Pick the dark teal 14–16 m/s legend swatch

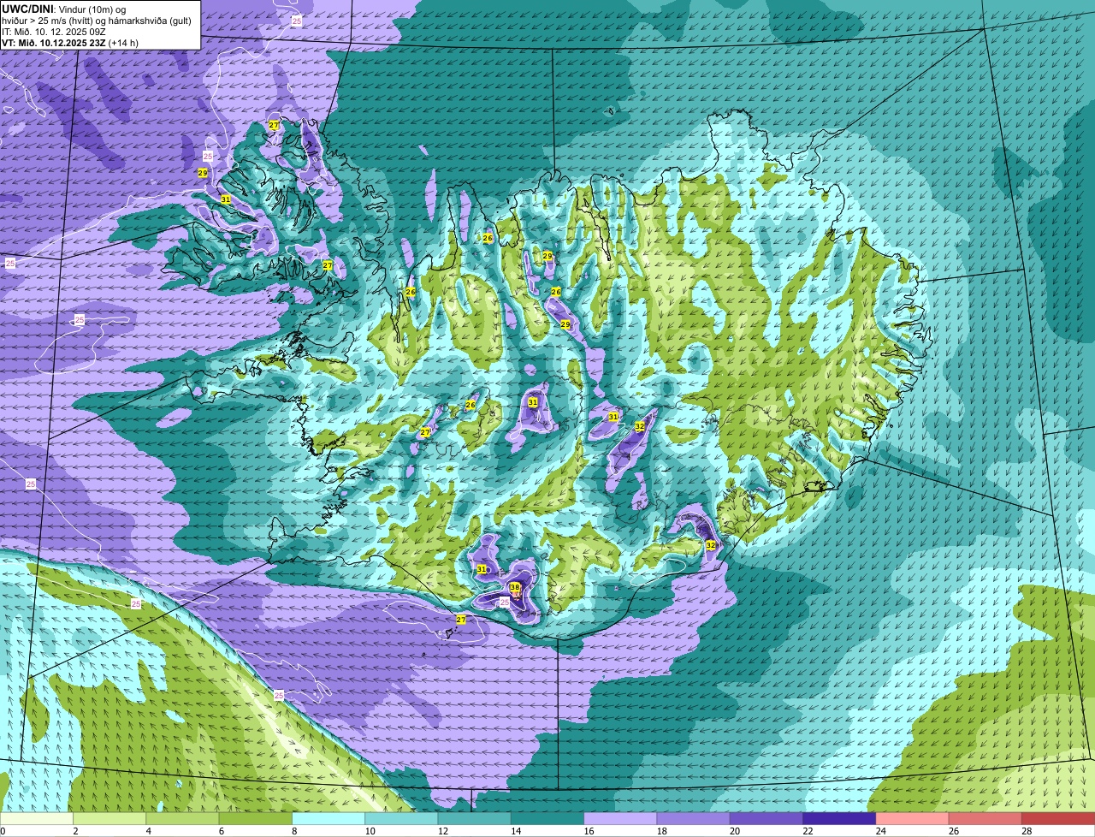click(x=548, y=819)
